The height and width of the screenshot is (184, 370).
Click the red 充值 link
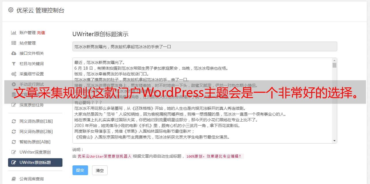(x=41, y=33)
